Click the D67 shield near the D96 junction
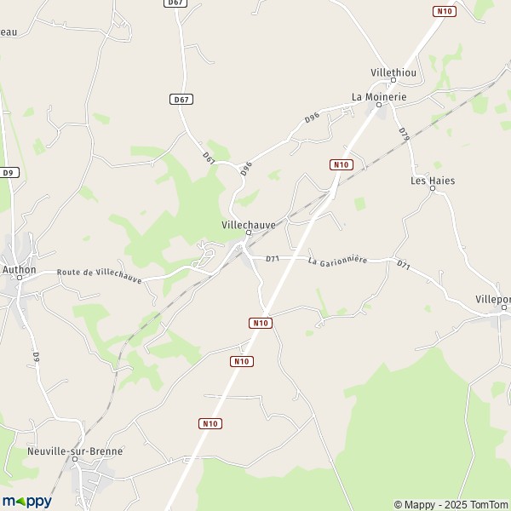The height and width of the screenshot is (511, 511). click(181, 100)
